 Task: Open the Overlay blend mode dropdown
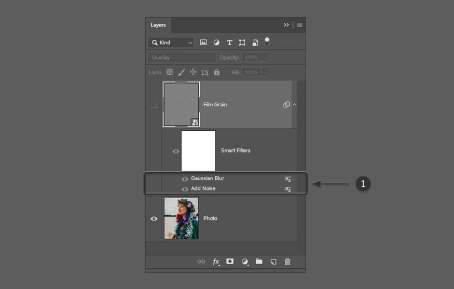(x=182, y=58)
